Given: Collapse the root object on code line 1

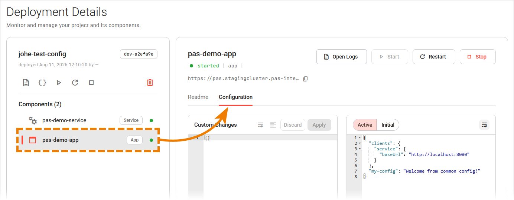Looking at the screenshot, I should click(x=360, y=138).
